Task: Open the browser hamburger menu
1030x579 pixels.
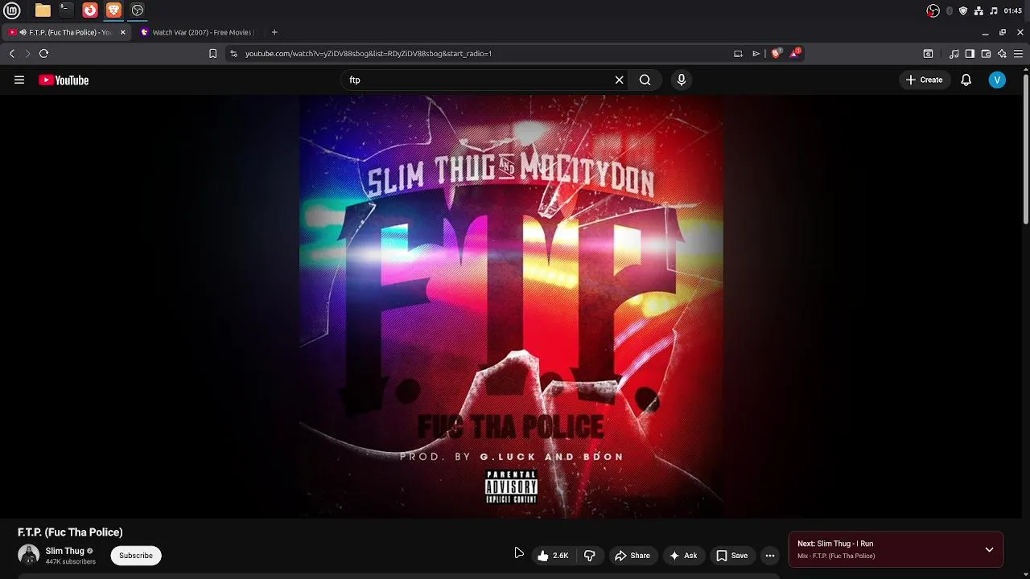Action: (1018, 54)
